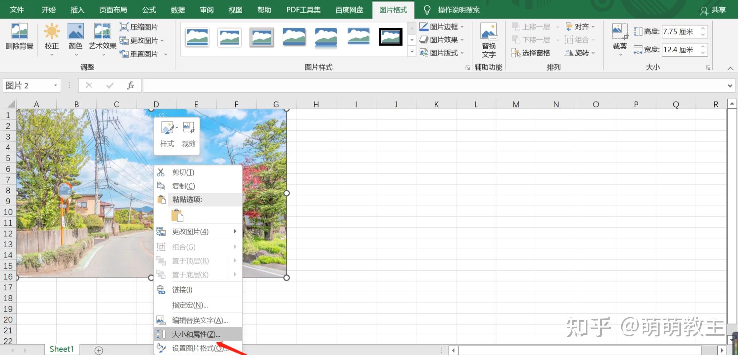Click the vertical scrollbar up arrow
744x357 pixels.
[732, 103]
